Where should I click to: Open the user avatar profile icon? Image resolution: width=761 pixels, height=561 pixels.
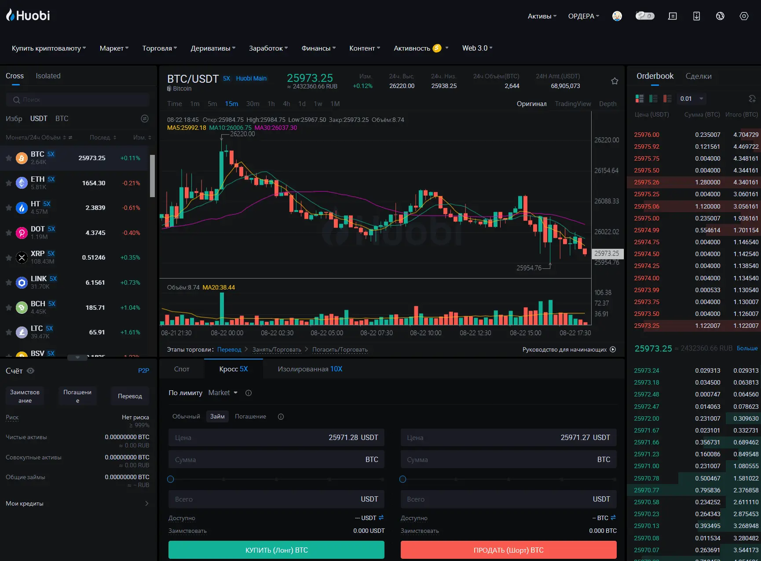tap(617, 16)
